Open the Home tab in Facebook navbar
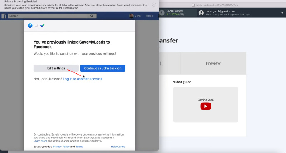The height and width of the screenshot is (153, 286). tap(149, 16)
